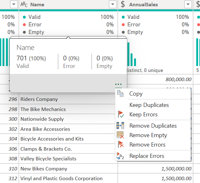
Task: Click the Copy icon in context menu
Action: pyautogui.click(x=120, y=94)
